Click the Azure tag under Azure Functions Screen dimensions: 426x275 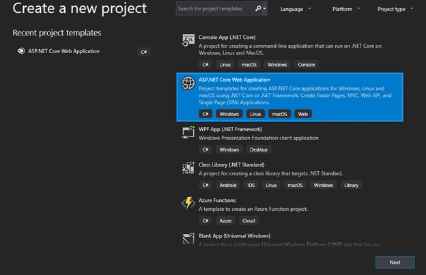click(x=225, y=220)
